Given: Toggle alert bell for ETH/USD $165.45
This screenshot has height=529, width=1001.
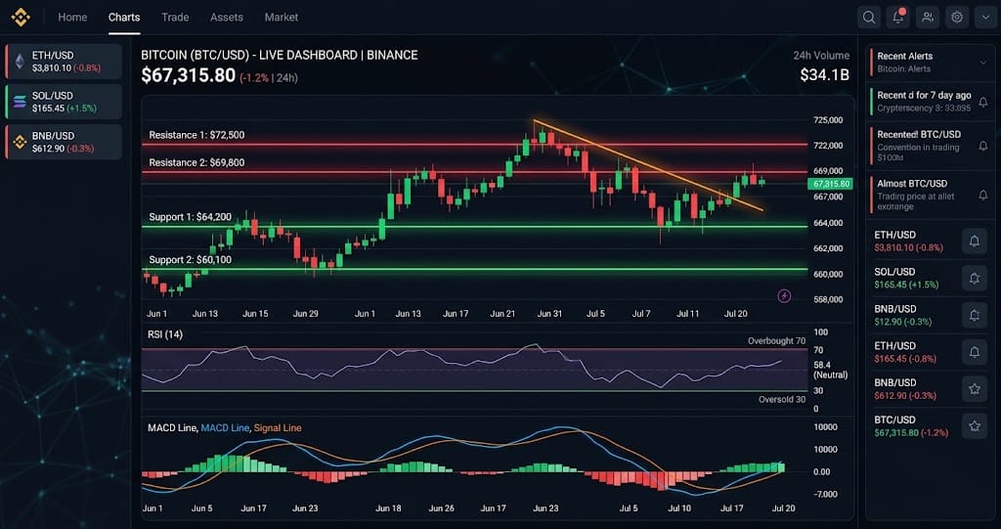Looking at the screenshot, I should point(975,352).
